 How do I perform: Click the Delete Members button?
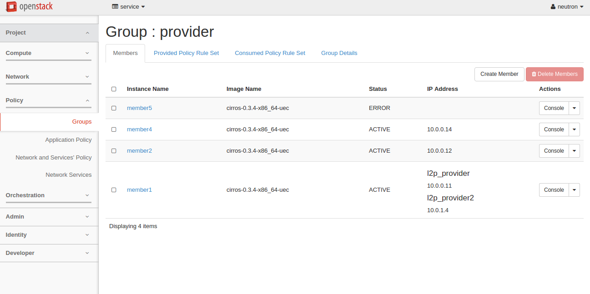(555, 74)
